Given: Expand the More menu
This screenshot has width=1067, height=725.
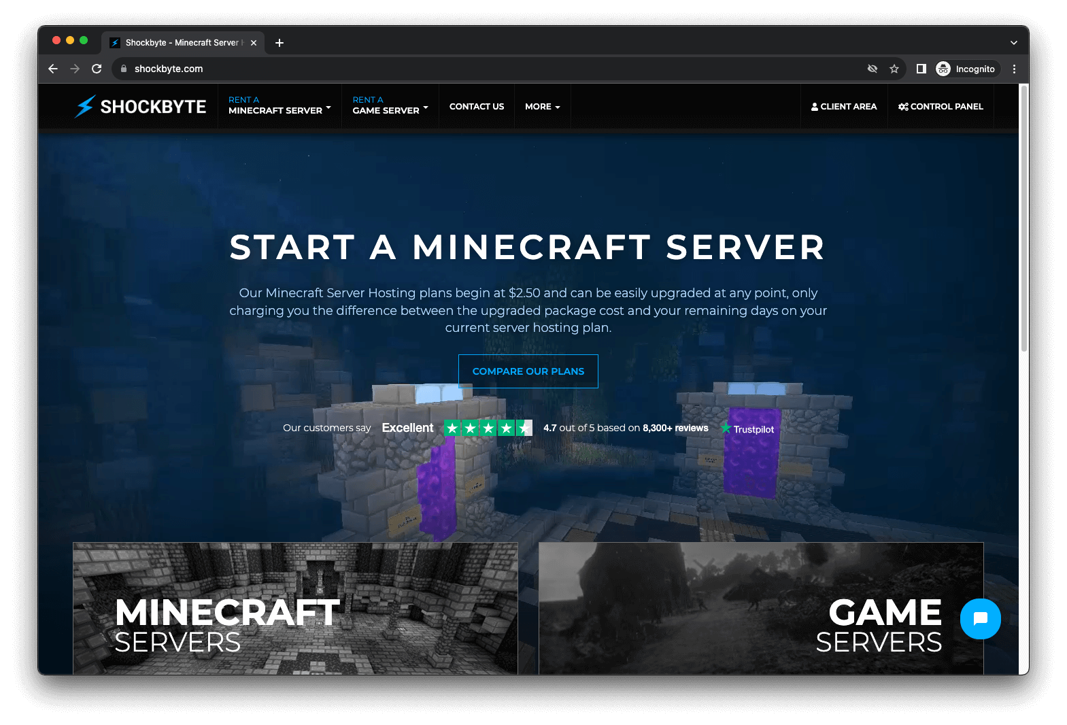Looking at the screenshot, I should pyautogui.click(x=542, y=107).
